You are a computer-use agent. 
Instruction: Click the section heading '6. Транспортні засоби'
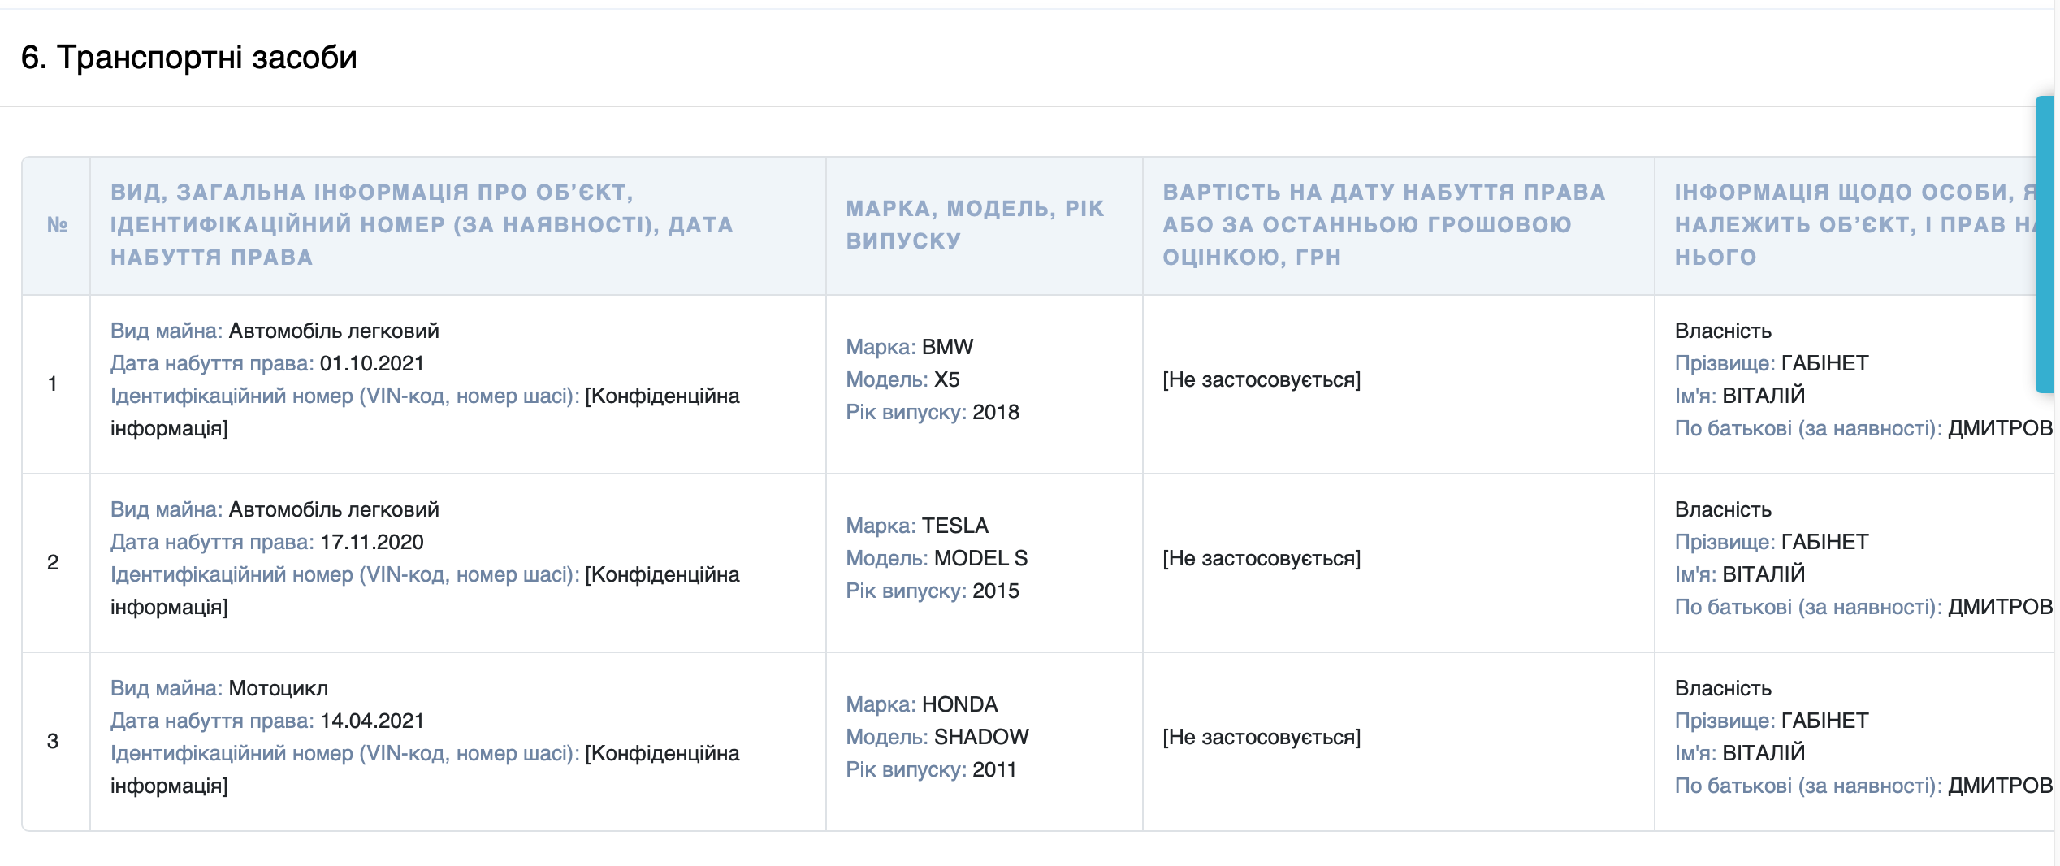point(188,55)
